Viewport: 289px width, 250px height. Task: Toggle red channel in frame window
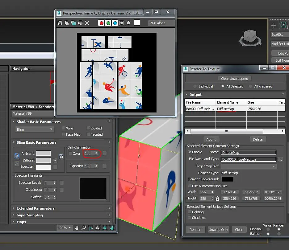click(101, 23)
